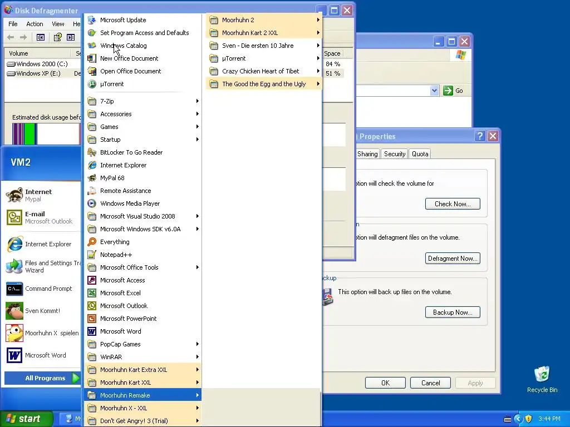Expand Microsoft Visual Studio 2008 folder
The image size is (570, 427).
click(x=142, y=216)
